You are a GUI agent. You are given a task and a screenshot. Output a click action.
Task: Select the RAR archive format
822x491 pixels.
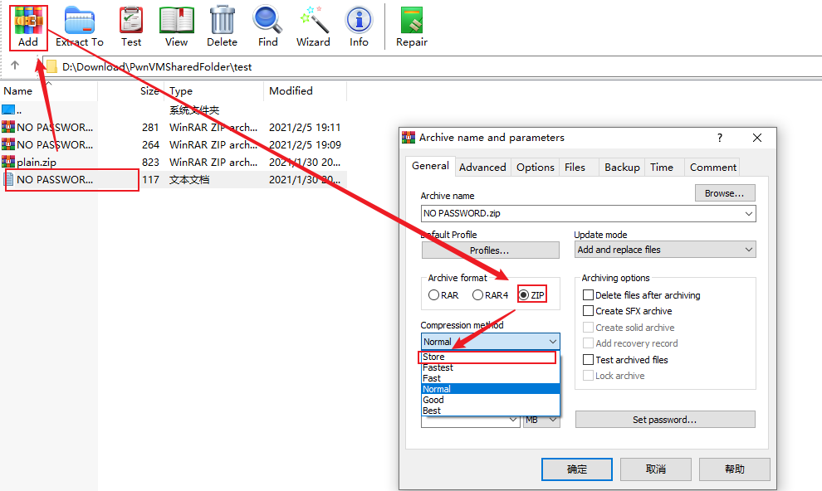point(434,295)
